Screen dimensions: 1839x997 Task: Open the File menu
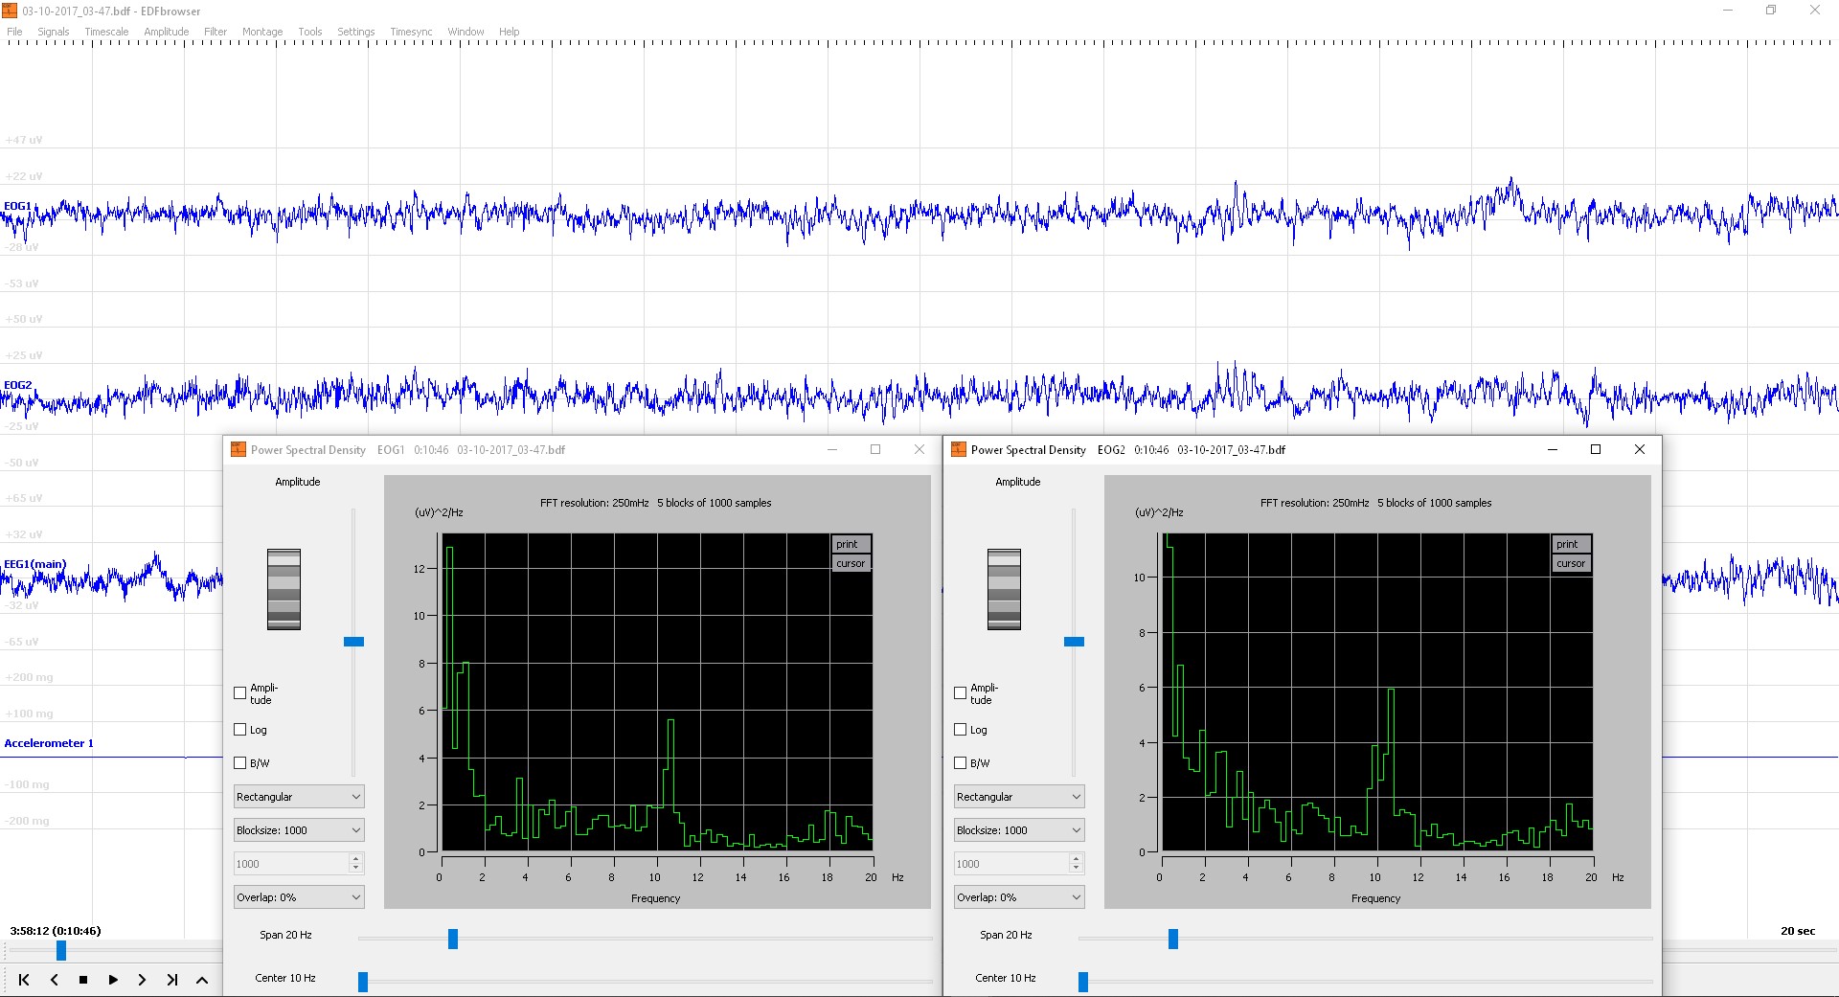pyautogui.click(x=14, y=32)
